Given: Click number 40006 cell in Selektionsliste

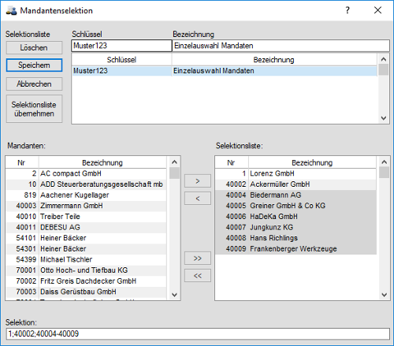Looking at the screenshot, I should (x=232, y=217).
